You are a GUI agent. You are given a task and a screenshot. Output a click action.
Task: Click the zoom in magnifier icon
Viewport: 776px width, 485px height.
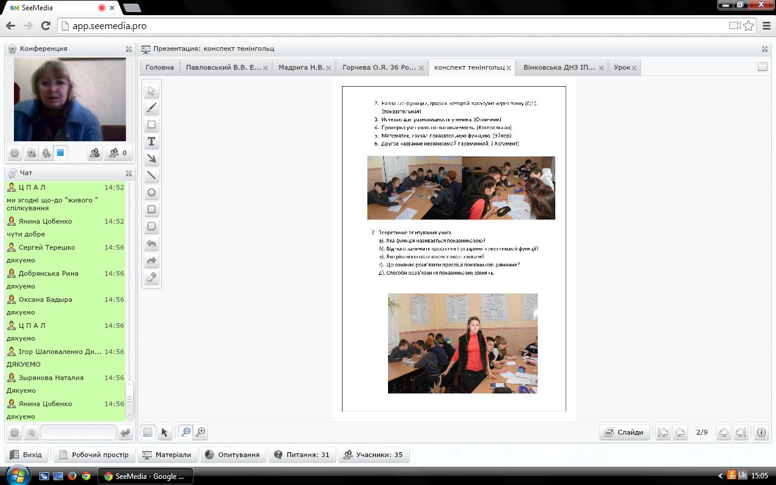[x=201, y=432]
